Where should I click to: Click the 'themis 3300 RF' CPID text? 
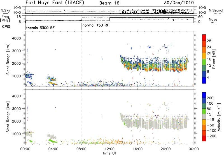40,28
